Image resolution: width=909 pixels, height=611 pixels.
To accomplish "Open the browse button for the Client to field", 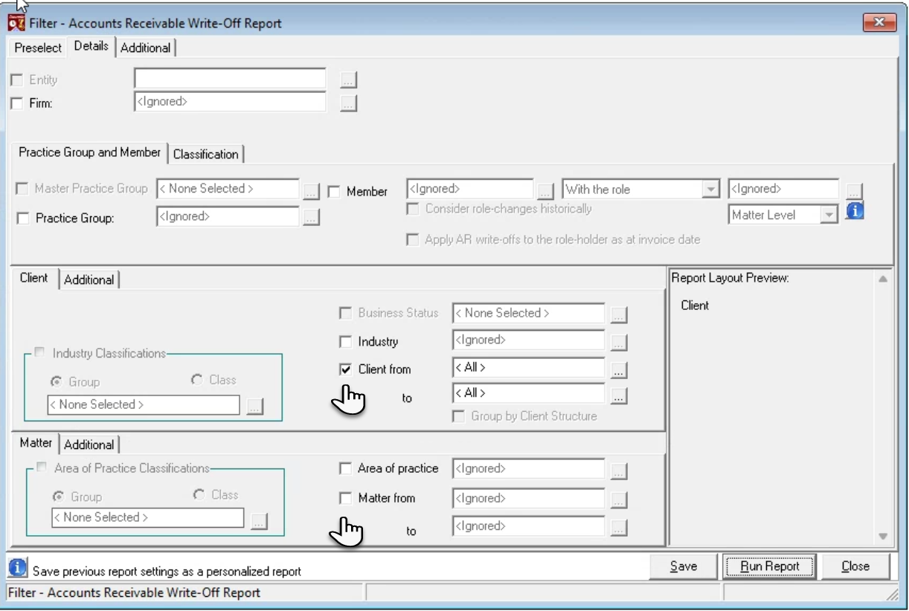I will coord(619,396).
